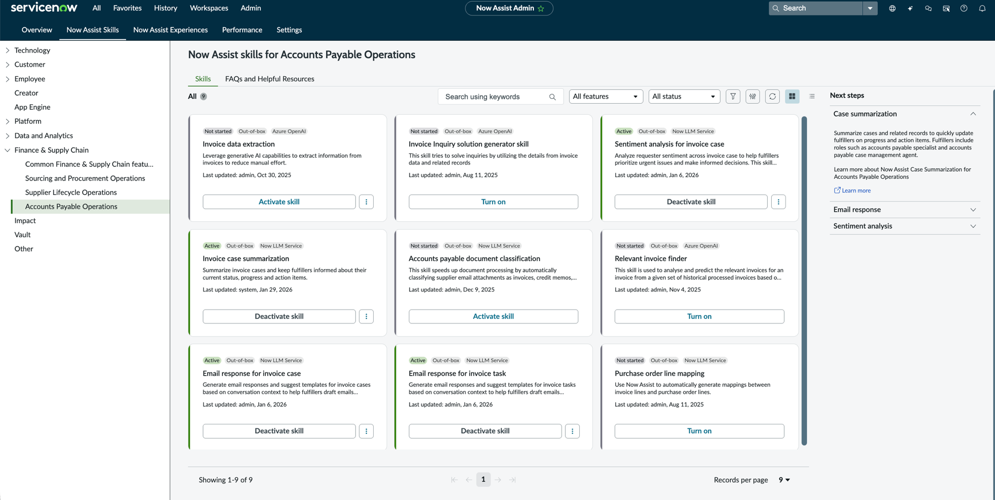Switch to the list view
The image size is (995, 500).
812,97
